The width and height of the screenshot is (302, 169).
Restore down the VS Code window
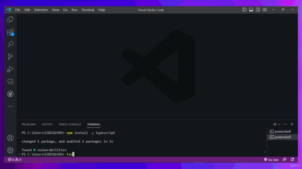283,9
